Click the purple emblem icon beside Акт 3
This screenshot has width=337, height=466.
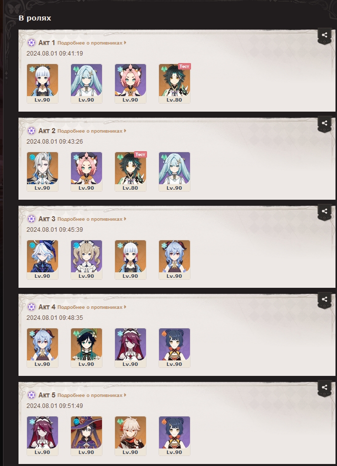tap(31, 219)
